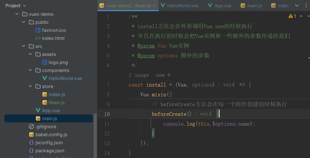The width and height of the screenshot is (310, 158).
Task: Select jsconfig.json in project tree
Action: pyautogui.click(x=49, y=143)
